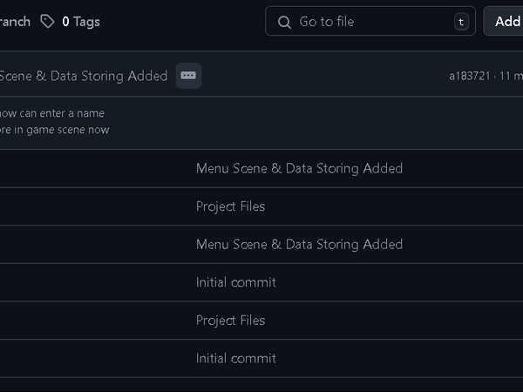Open the upper Initial commit message
The height and width of the screenshot is (392, 523).
(236, 282)
